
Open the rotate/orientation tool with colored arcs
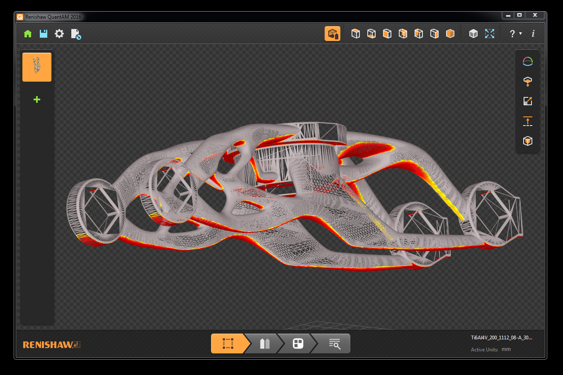click(527, 62)
